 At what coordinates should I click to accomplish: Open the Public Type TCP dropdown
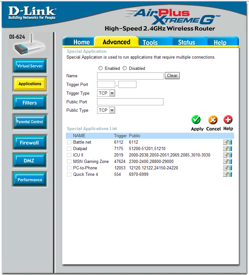coord(106,110)
